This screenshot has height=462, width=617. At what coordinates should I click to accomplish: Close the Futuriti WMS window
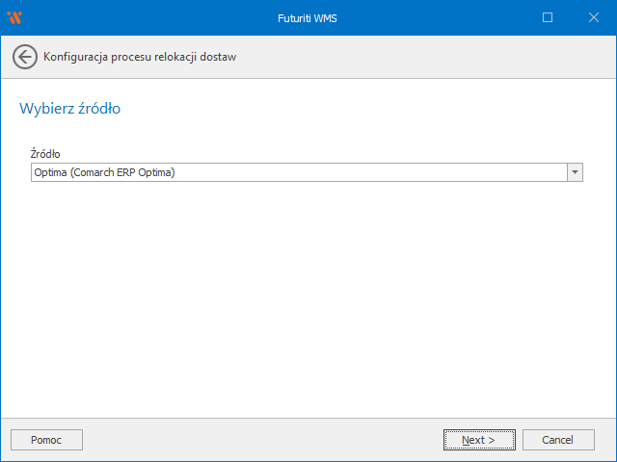(592, 17)
